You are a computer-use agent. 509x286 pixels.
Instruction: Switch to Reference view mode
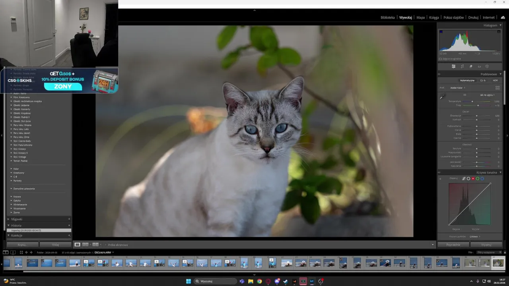click(x=85, y=245)
